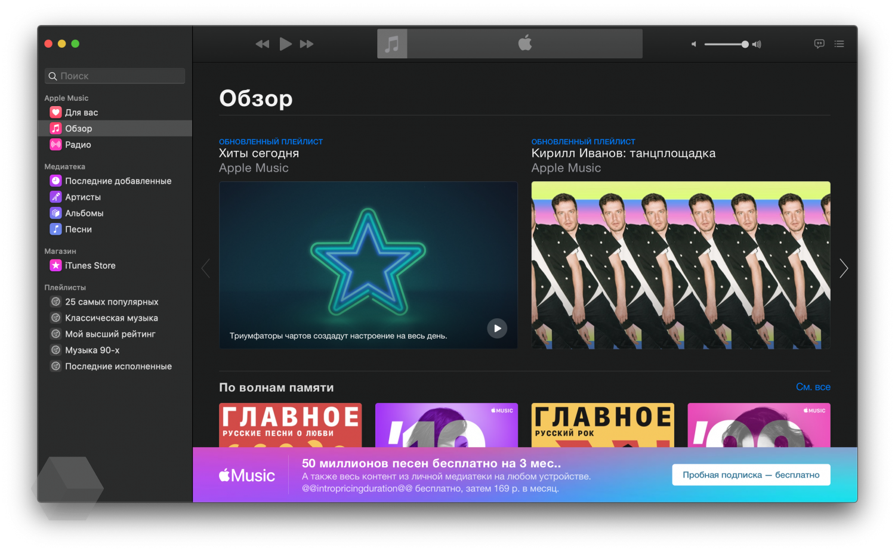Viewport: 895px width, 552px height.
Task: Click the clock icon of Последние добавленные
Action: coord(55,181)
